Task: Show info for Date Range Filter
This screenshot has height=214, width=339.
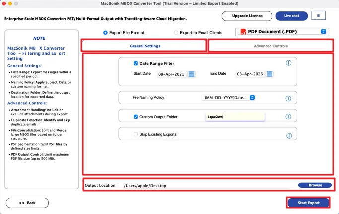Action: tap(289, 63)
